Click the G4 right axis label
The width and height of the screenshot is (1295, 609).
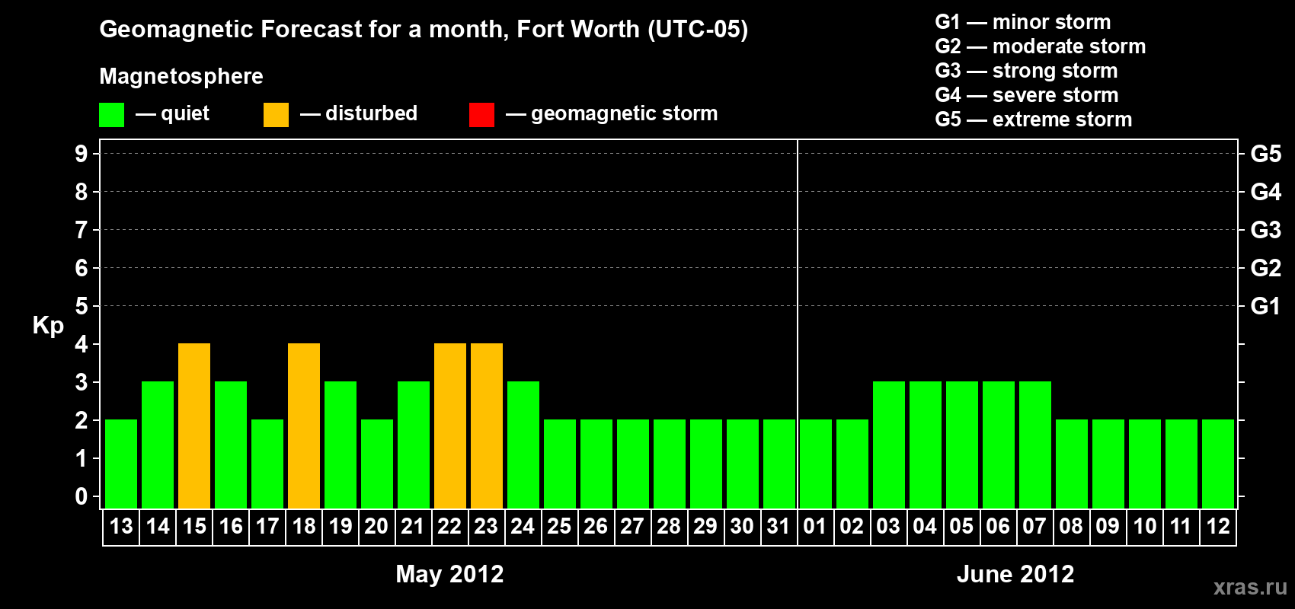pos(1266,192)
